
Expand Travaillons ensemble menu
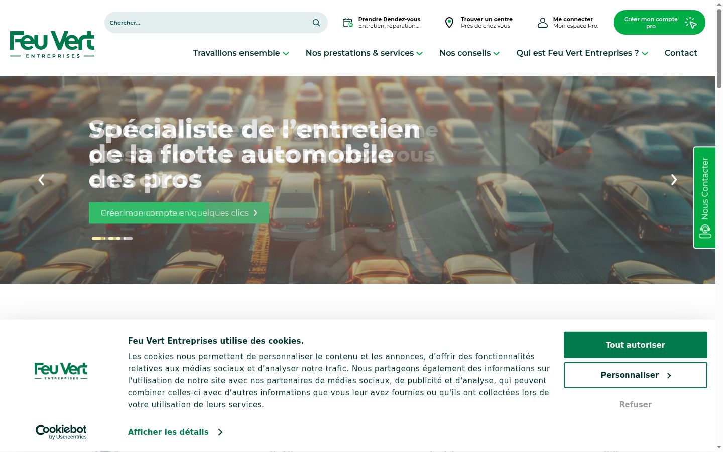click(x=241, y=53)
